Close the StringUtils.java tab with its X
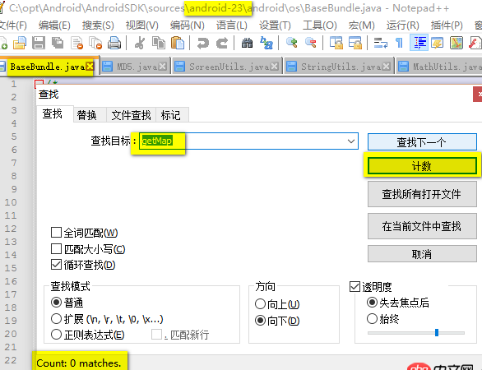 [387, 66]
